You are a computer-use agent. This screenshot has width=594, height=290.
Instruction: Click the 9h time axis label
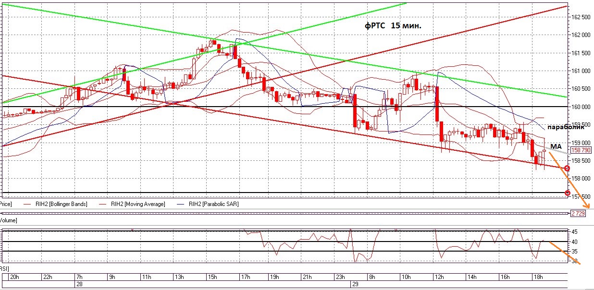pyautogui.click(x=113, y=277)
